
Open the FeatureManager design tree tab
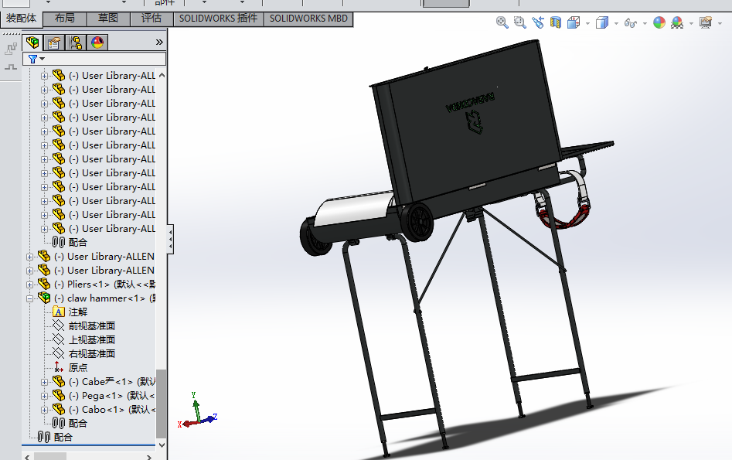click(x=32, y=43)
